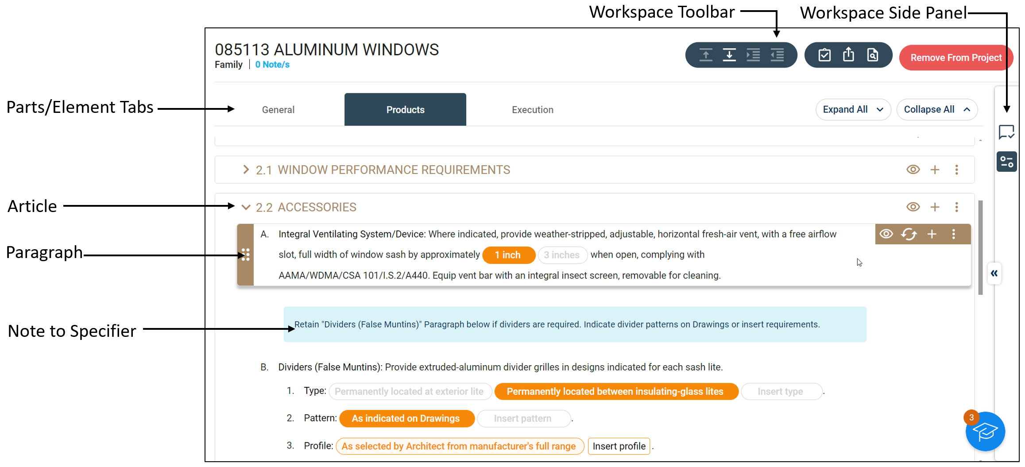Click the move paragraph down toolbar icon
The height and width of the screenshot is (467, 1025).
pos(729,55)
